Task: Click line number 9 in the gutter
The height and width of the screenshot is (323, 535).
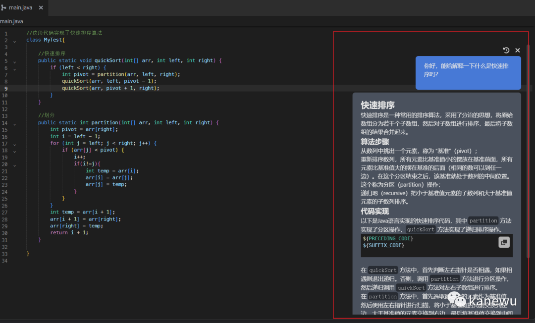Action: (6, 88)
